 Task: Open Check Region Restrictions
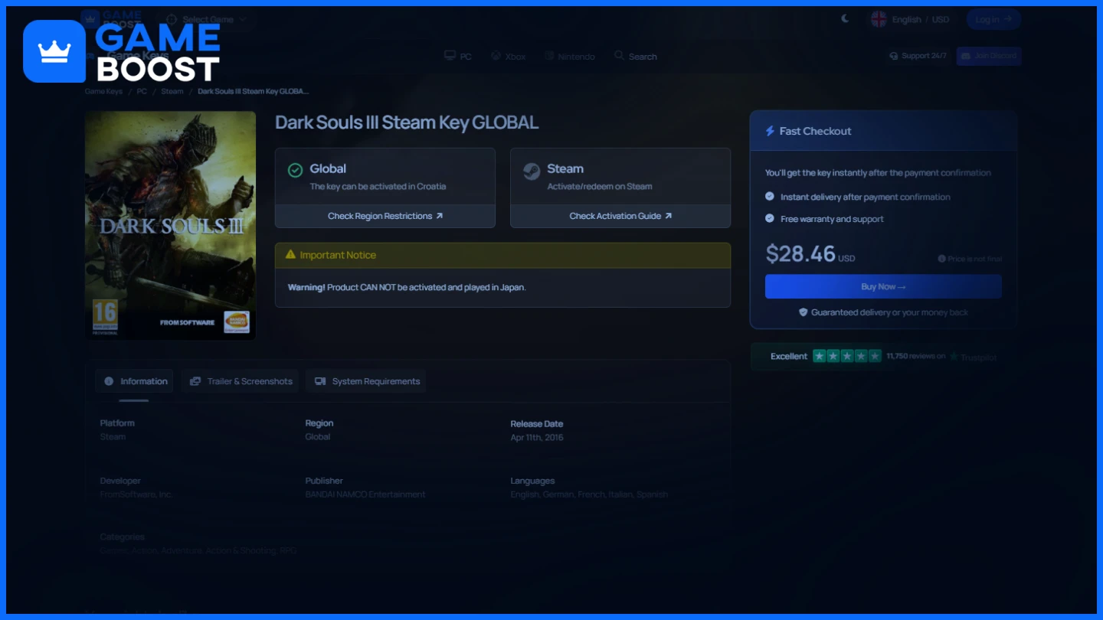pyautogui.click(x=385, y=216)
